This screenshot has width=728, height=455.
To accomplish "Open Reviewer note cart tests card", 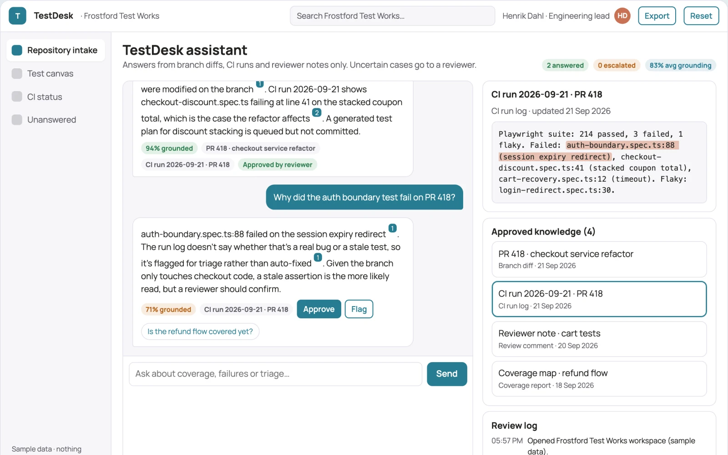I will point(599,339).
